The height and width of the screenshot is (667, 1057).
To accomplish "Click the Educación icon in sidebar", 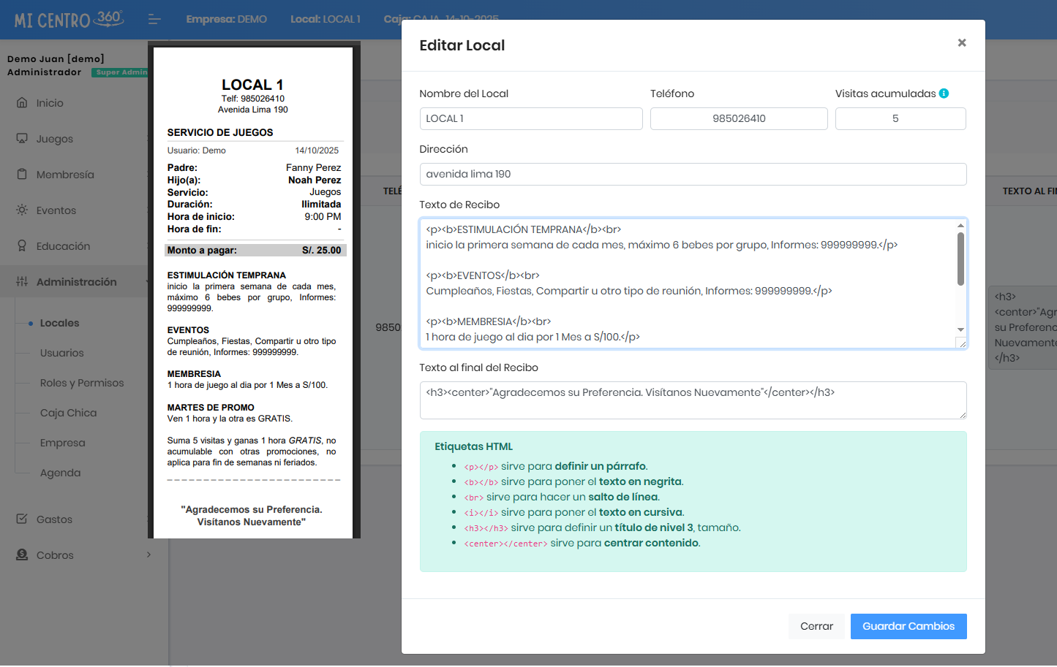I will (x=22, y=246).
